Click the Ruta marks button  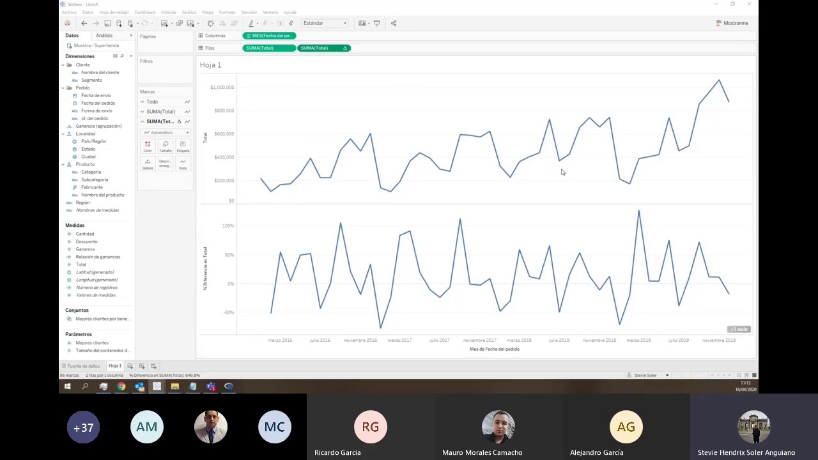[x=183, y=164]
